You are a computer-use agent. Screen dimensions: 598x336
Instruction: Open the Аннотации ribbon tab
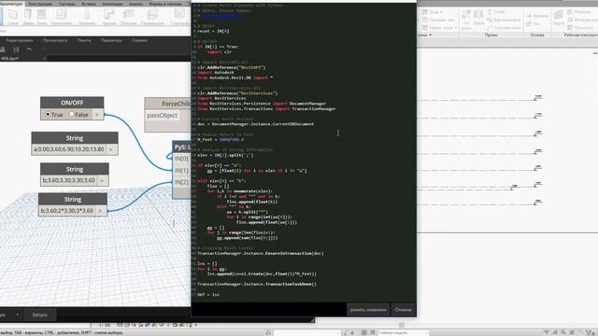(112, 4)
